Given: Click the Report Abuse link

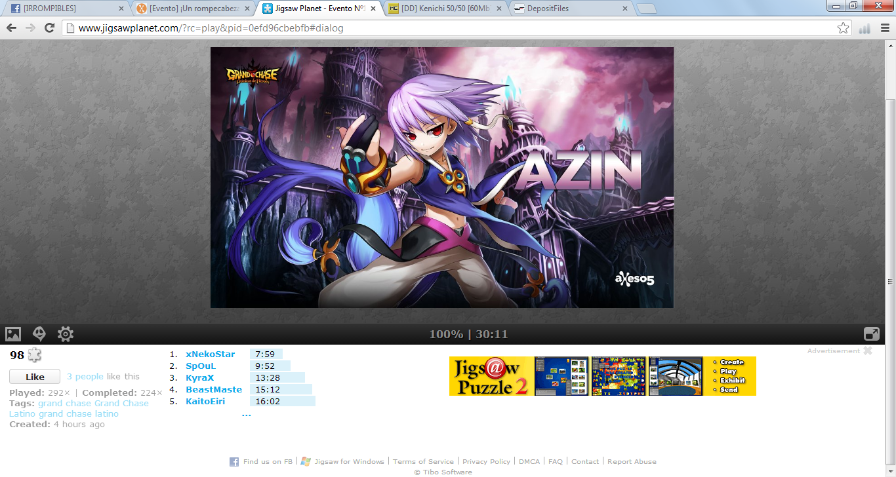Looking at the screenshot, I should coord(632,462).
